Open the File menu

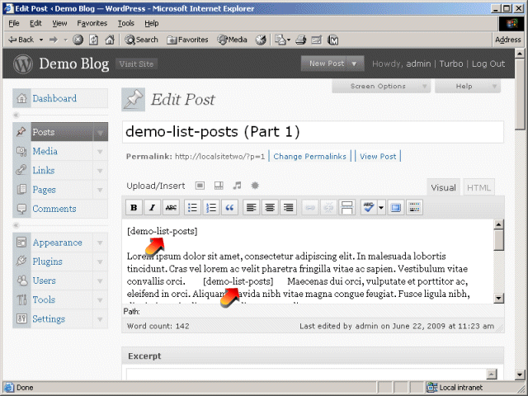pos(14,23)
